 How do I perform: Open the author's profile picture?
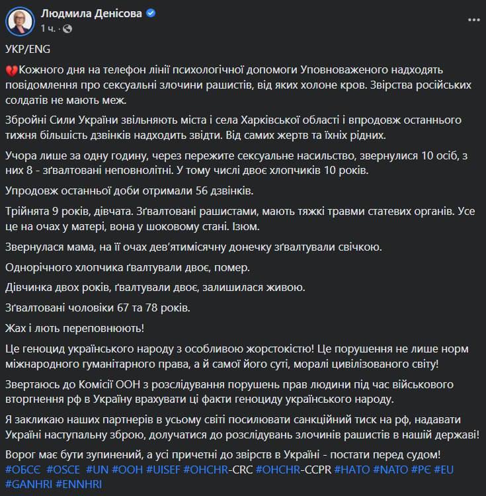pos(19,20)
